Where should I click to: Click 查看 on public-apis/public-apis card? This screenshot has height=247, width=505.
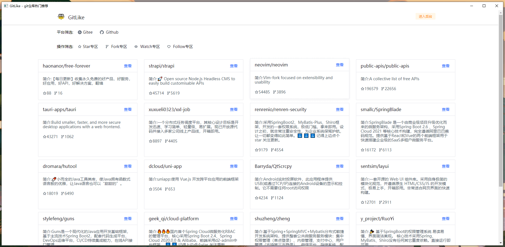click(446, 66)
